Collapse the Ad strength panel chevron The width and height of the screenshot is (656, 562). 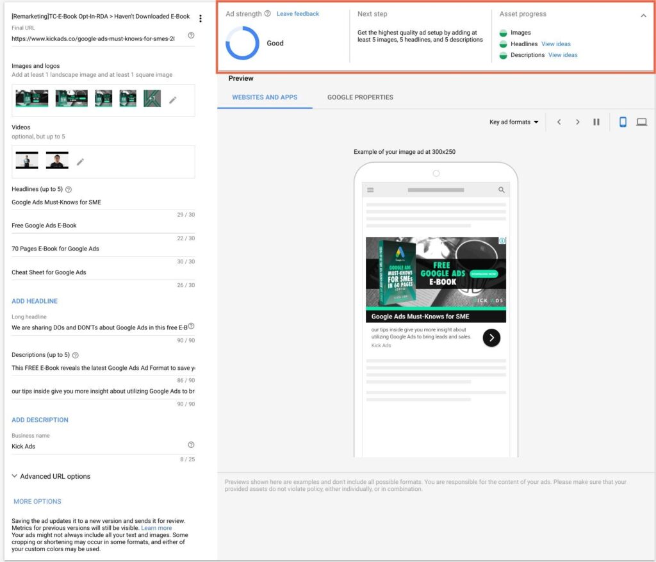click(x=643, y=15)
